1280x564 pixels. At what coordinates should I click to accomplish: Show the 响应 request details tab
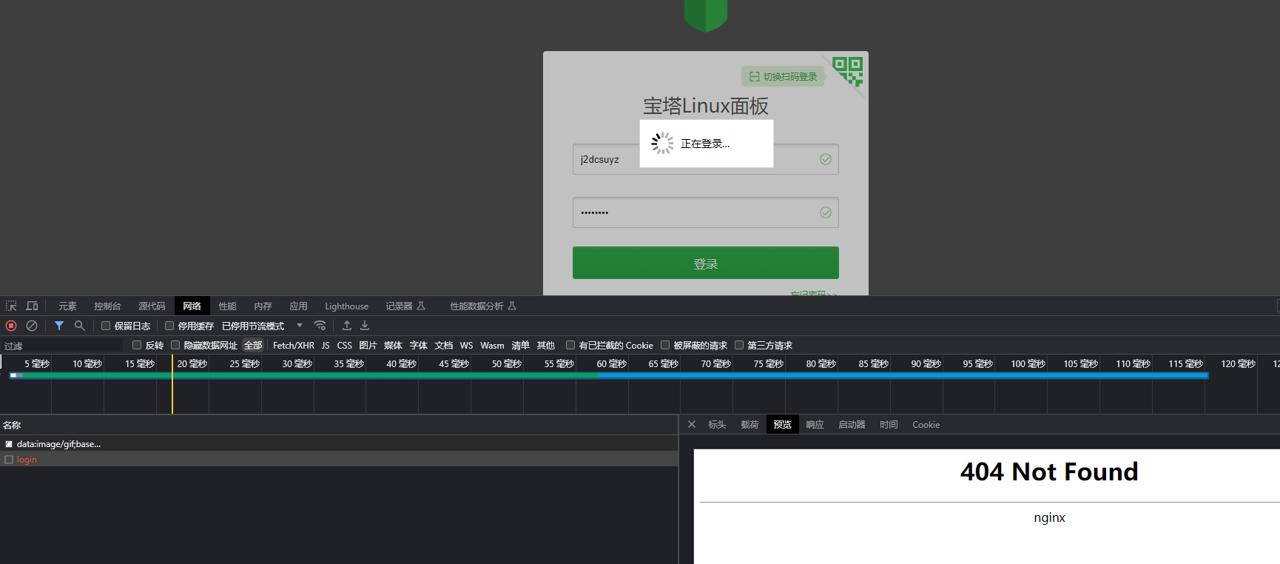pos(815,424)
